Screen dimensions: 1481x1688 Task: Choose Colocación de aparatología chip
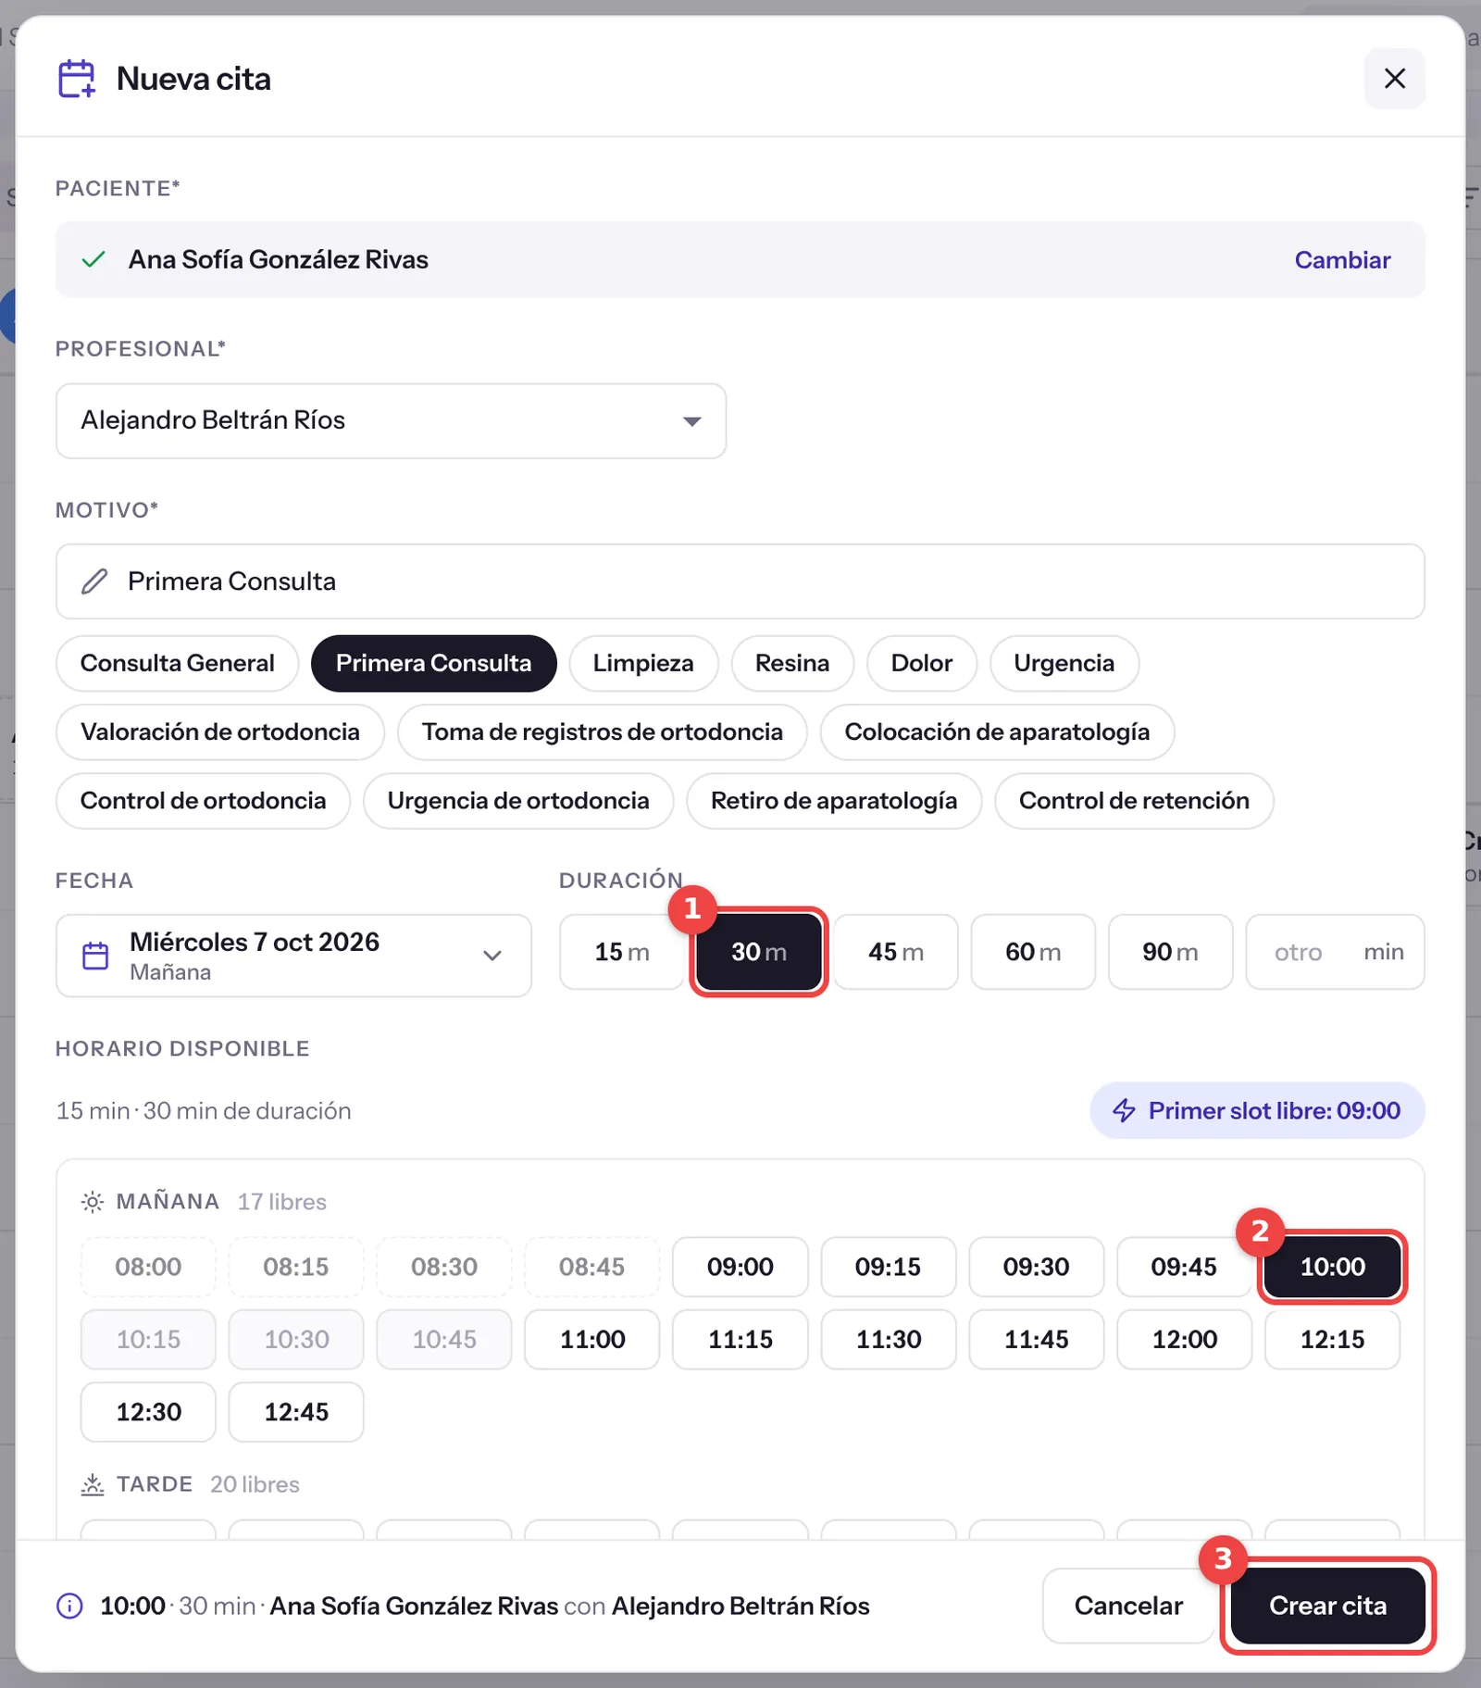[998, 731]
